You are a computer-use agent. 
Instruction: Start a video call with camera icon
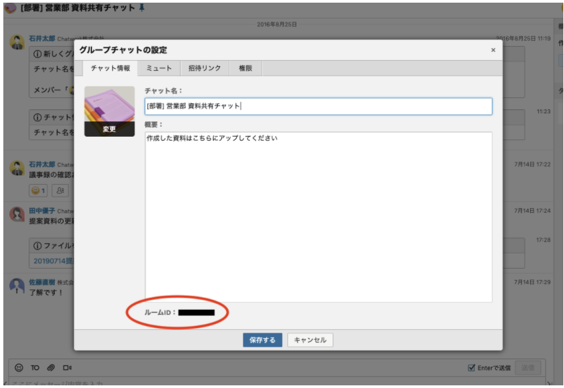pyautogui.click(x=67, y=367)
